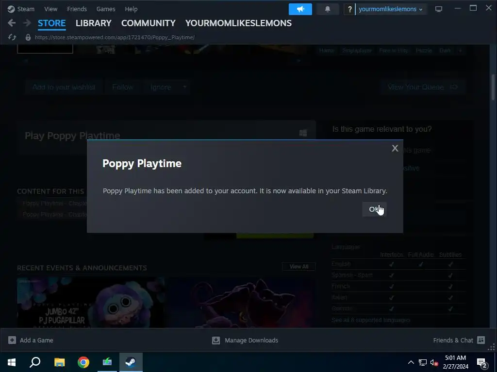Open Big Picture mode monitor icon
Image resolution: width=497 pixels, height=372 pixels.
click(x=439, y=9)
